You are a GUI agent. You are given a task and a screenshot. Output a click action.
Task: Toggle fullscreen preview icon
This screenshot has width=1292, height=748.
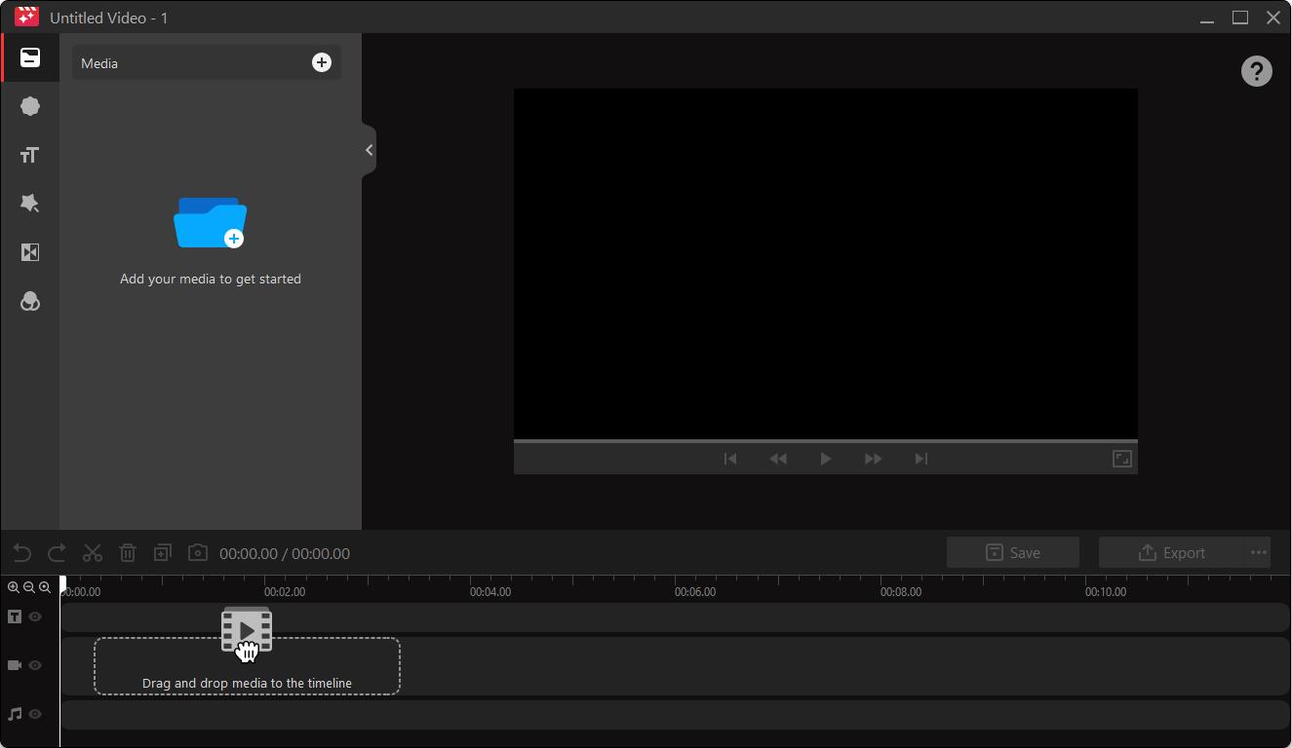1122,459
